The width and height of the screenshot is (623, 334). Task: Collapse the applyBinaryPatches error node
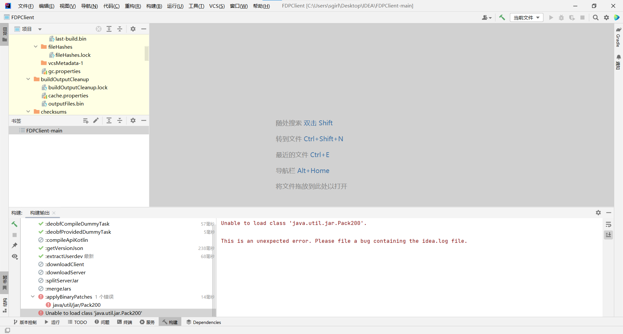32,296
